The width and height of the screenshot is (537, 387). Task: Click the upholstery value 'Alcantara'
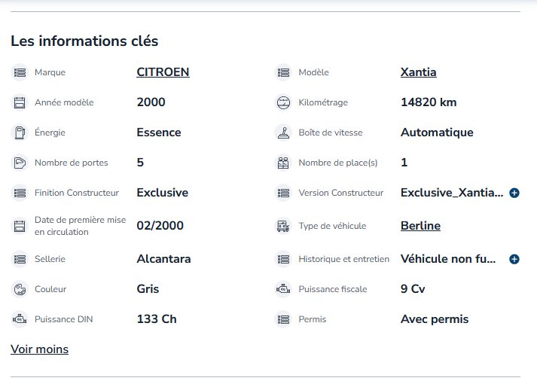(163, 259)
